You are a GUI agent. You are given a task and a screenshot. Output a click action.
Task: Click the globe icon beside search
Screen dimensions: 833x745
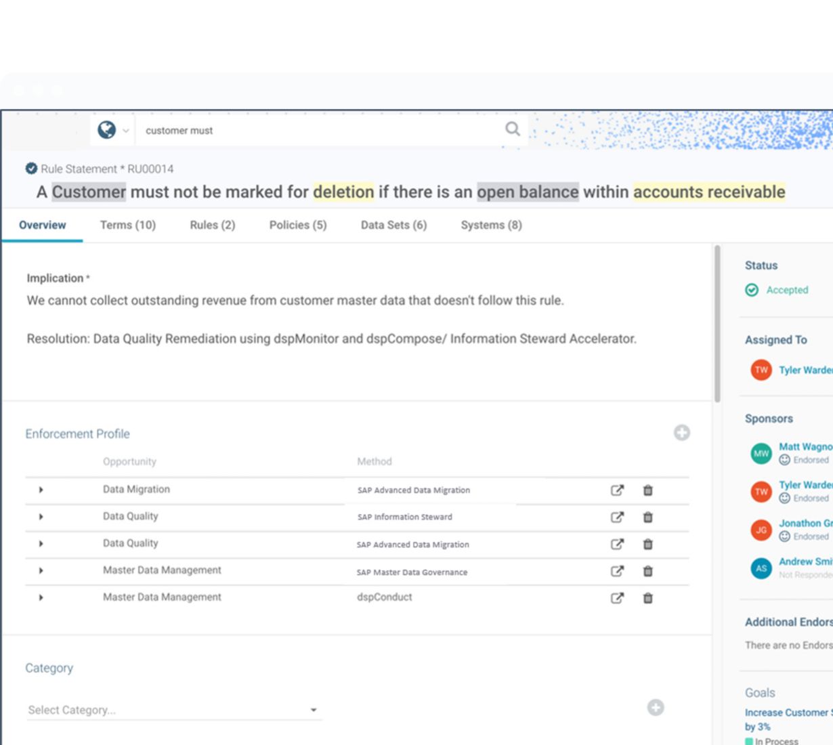(x=106, y=129)
